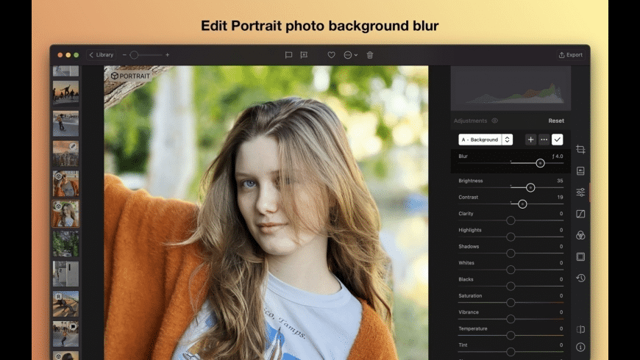
Task: Open the presets image panel icon
Action: click(580, 171)
